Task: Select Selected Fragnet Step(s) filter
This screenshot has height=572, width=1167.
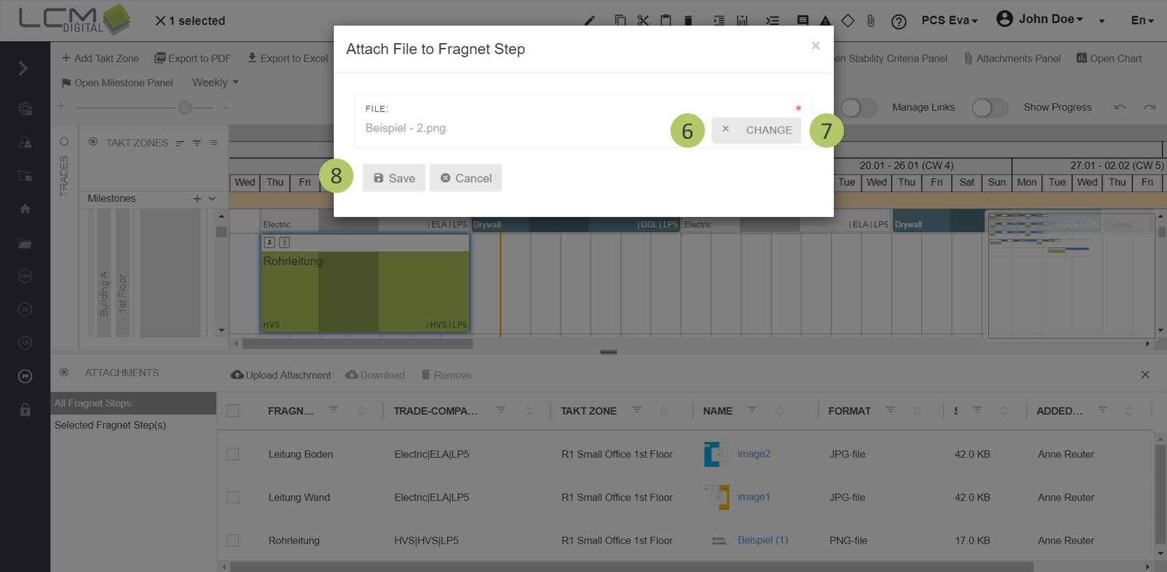Action: pyautogui.click(x=110, y=425)
